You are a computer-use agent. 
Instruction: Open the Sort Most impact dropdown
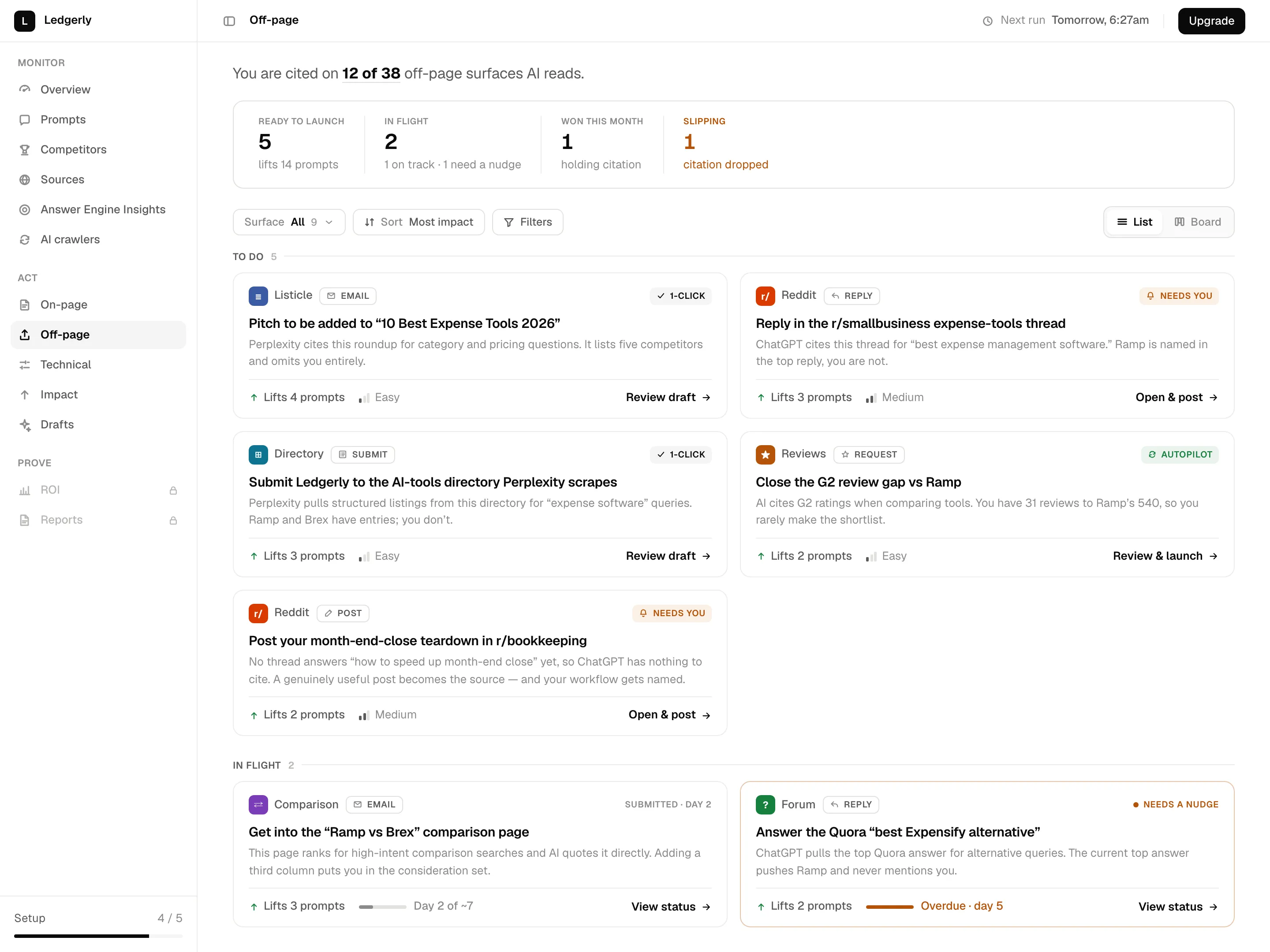click(x=418, y=222)
